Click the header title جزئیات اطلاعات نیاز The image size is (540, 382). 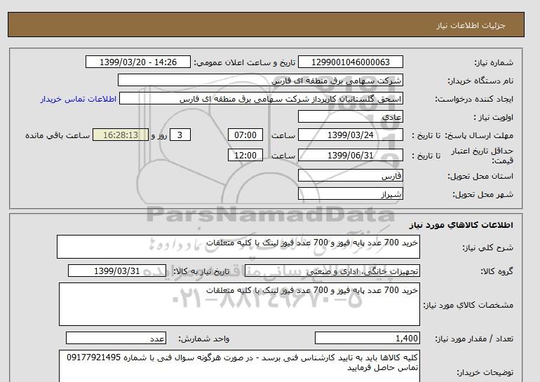[x=471, y=25]
